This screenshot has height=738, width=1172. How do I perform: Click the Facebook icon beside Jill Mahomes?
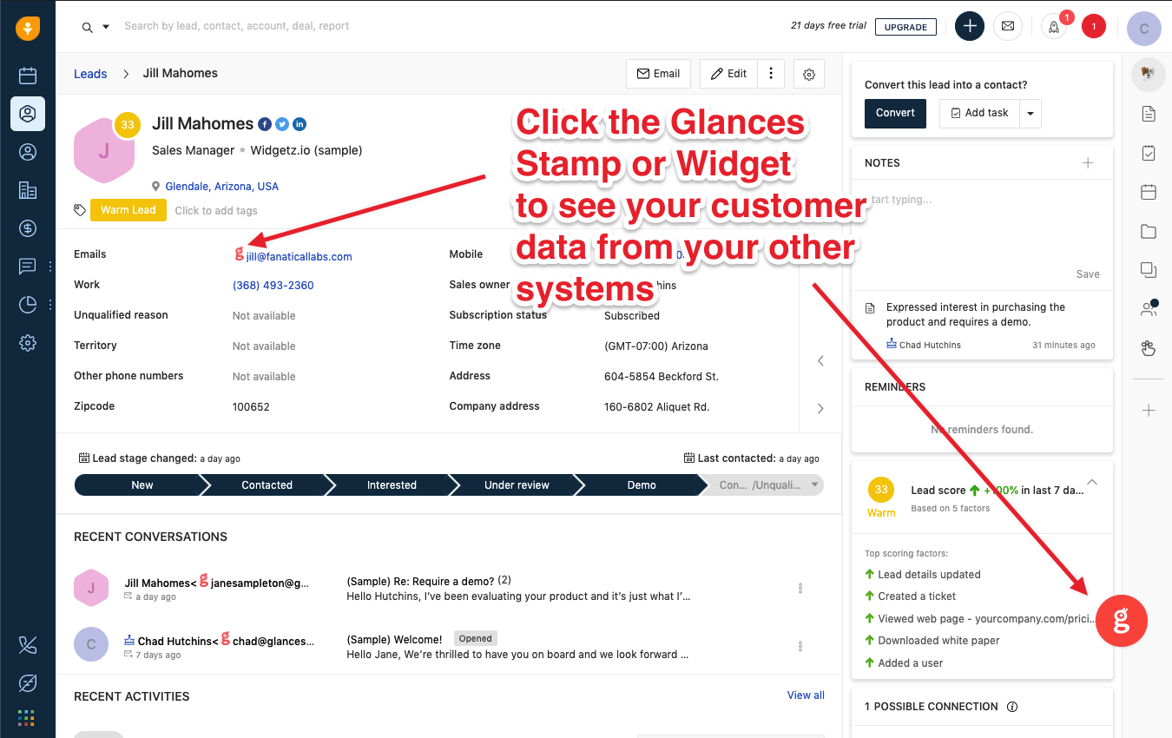point(265,124)
